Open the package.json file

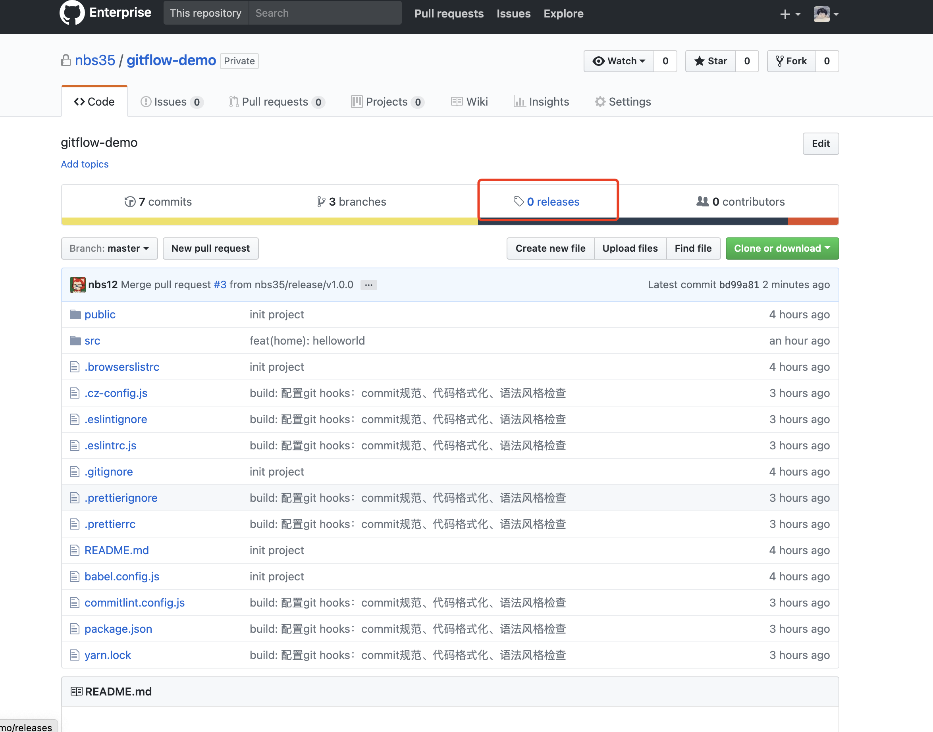[x=118, y=629]
